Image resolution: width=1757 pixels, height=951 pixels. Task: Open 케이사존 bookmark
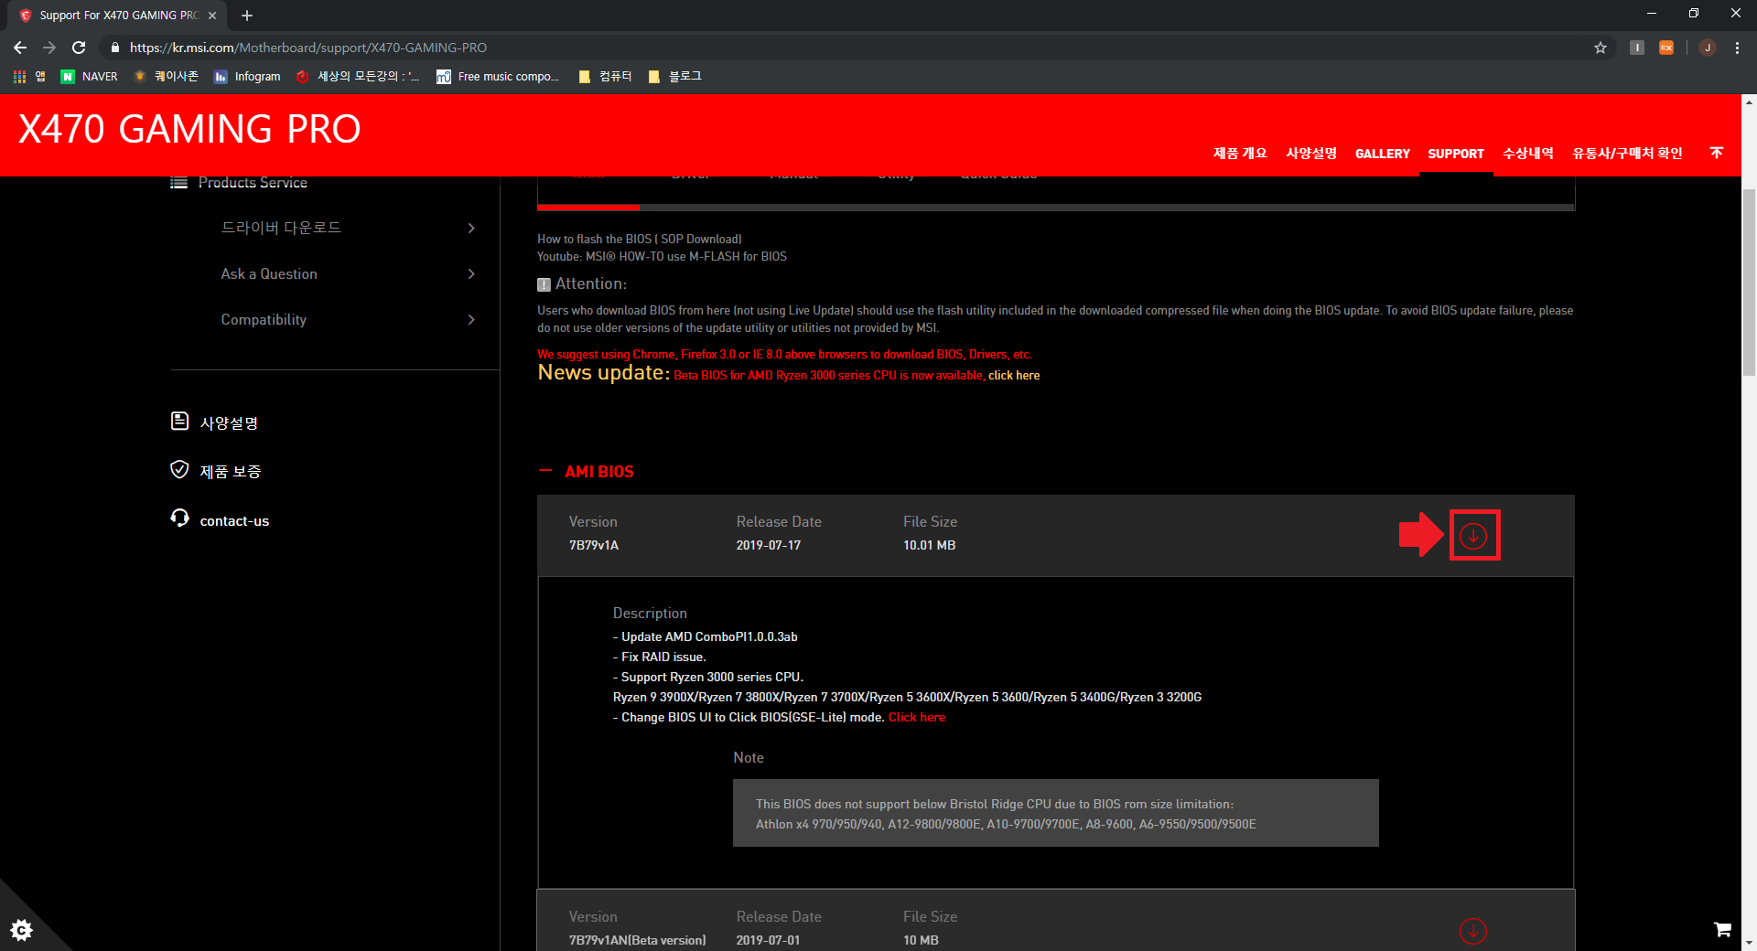pos(166,77)
